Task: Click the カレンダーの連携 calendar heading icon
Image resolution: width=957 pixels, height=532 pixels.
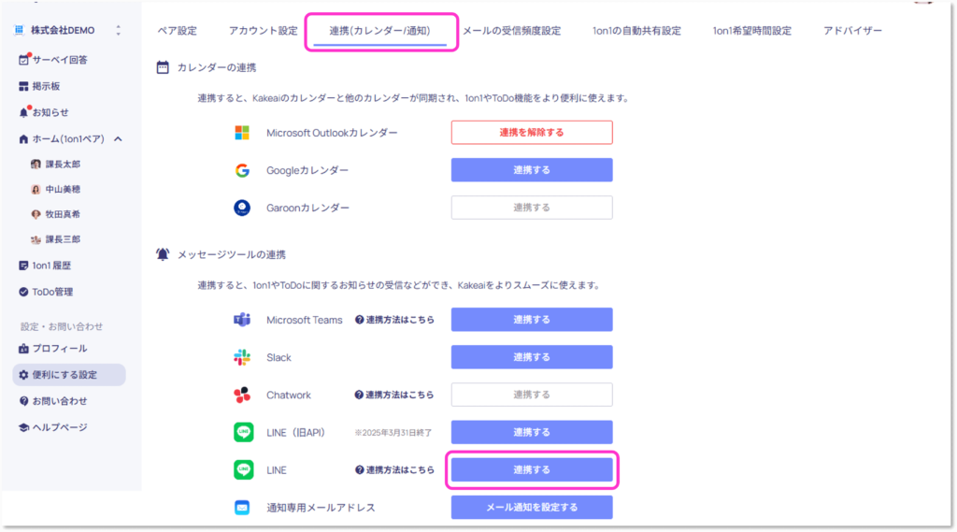Action: tap(163, 67)
